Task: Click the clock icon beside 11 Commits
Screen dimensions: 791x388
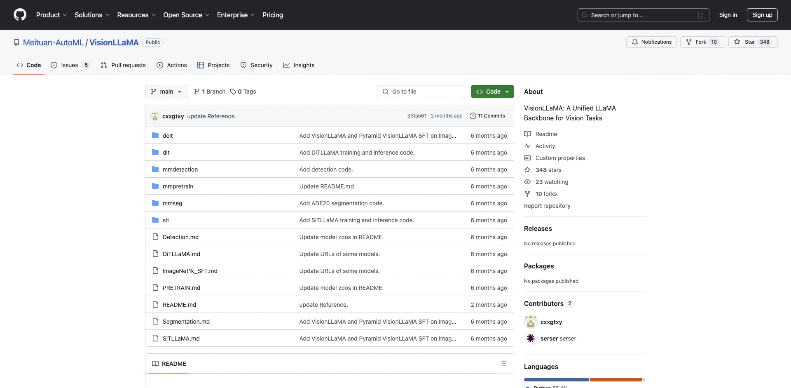Action: coord(473,116)
